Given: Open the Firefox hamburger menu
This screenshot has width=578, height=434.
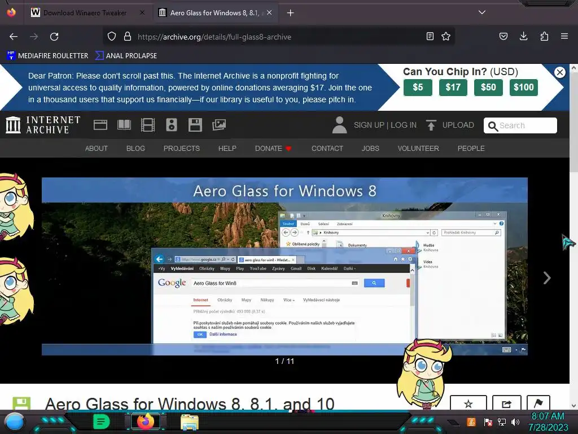Looking at the screenshot, I should coord(564,36).
